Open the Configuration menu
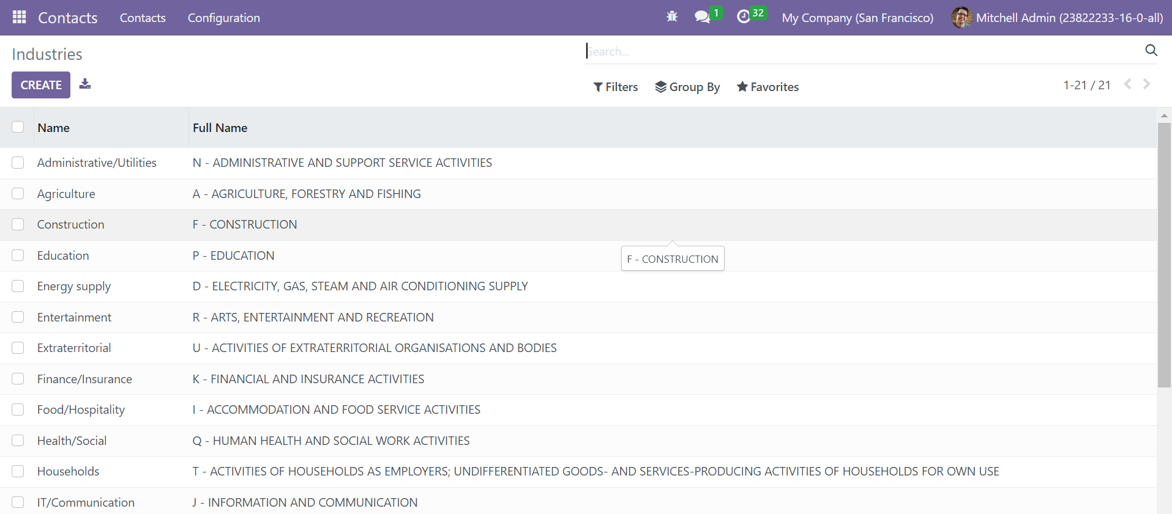Screen dimensions: 1172x514 (x=223, y=18)
